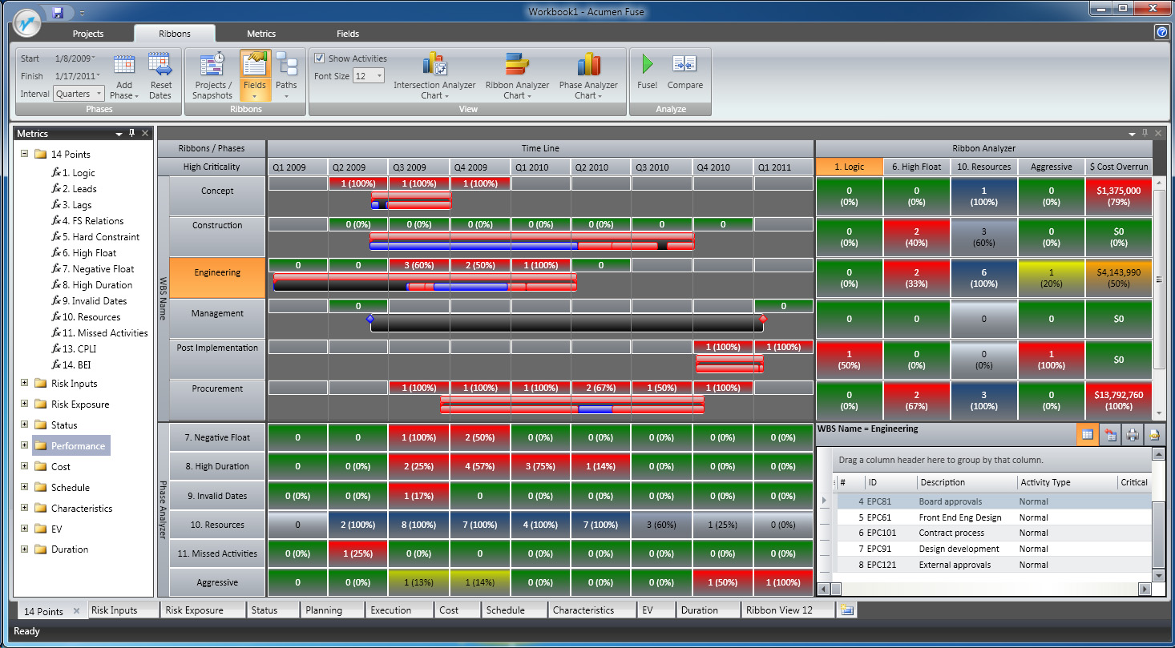Open Intersection Analyzer Chart menu
1175x648 pixels.
tap(434, 77)
